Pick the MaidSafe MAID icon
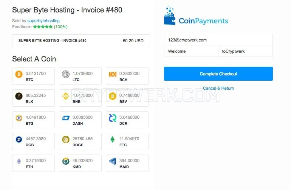The height and width of the screenshot is (190, 291). pos(113,161)
